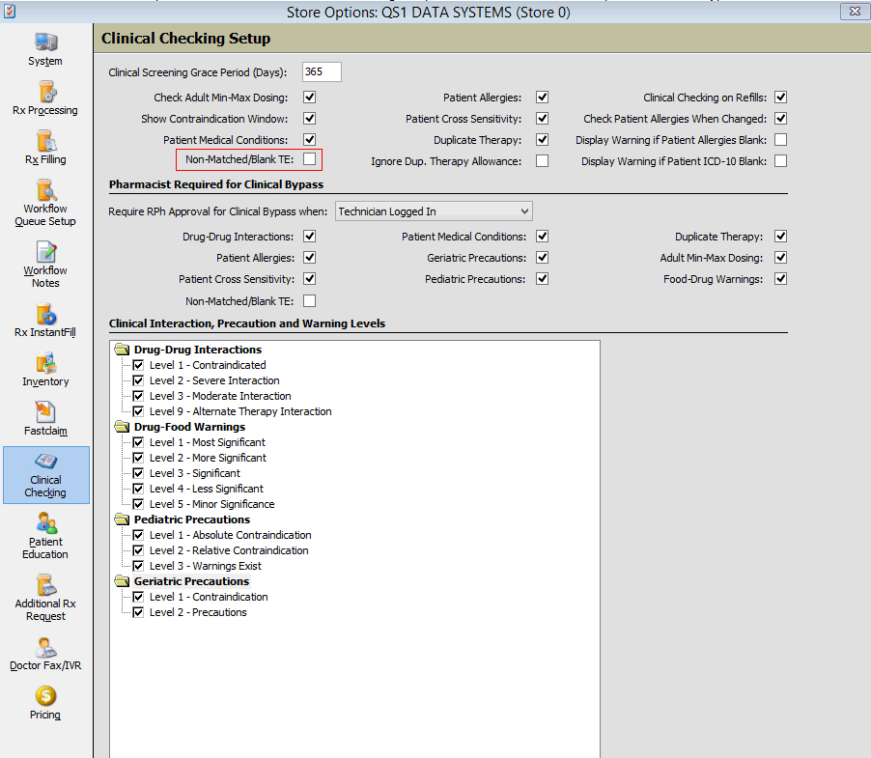Toggle Ignore Dup. Therapy Allowance checkbox

tap(543, 161)
